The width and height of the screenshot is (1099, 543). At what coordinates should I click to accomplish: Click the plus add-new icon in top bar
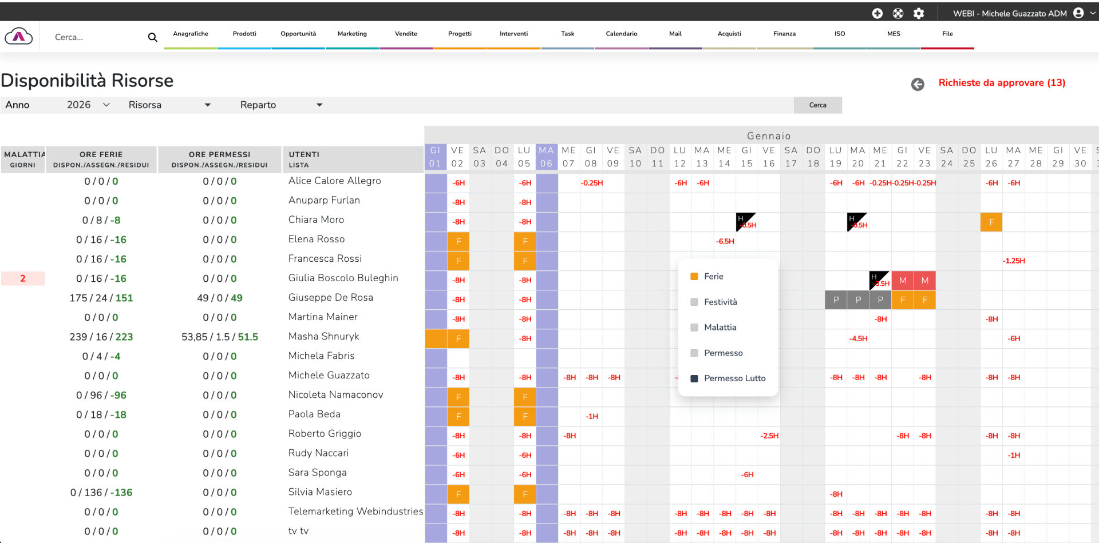(x=877, y=13)
